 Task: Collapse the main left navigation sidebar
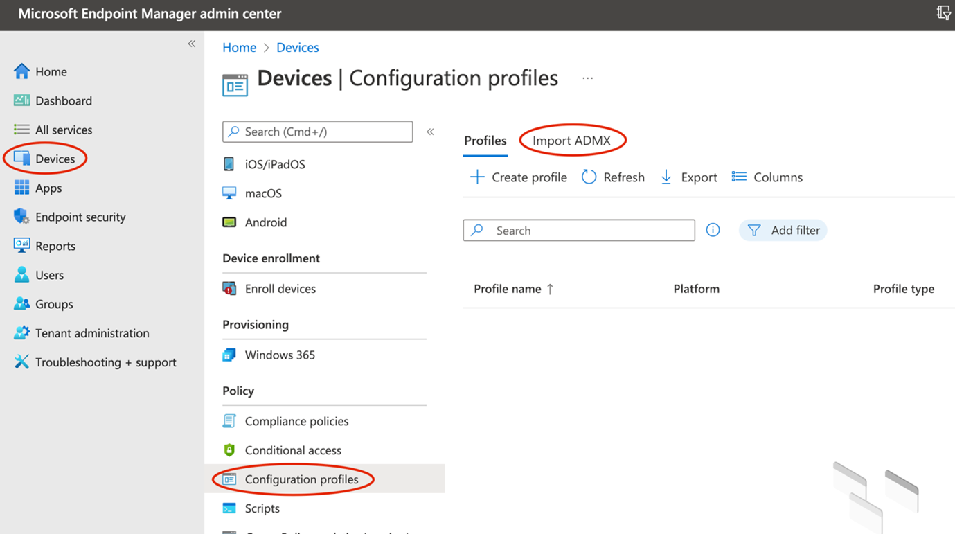[x=192, y=44]
